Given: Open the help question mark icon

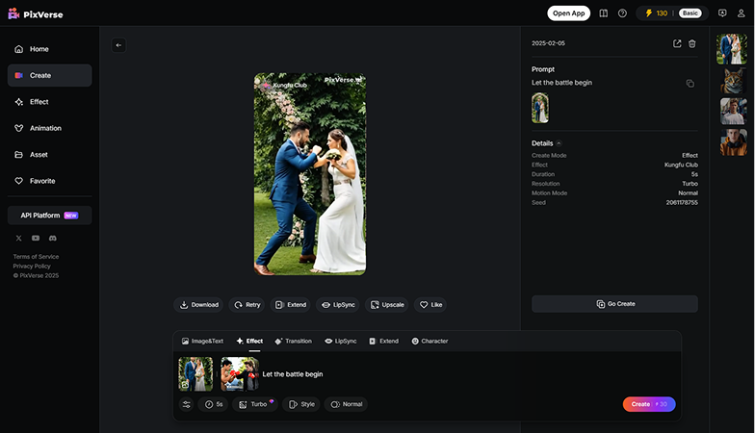Looking at the screenshot, I should (x=622, y=13).
